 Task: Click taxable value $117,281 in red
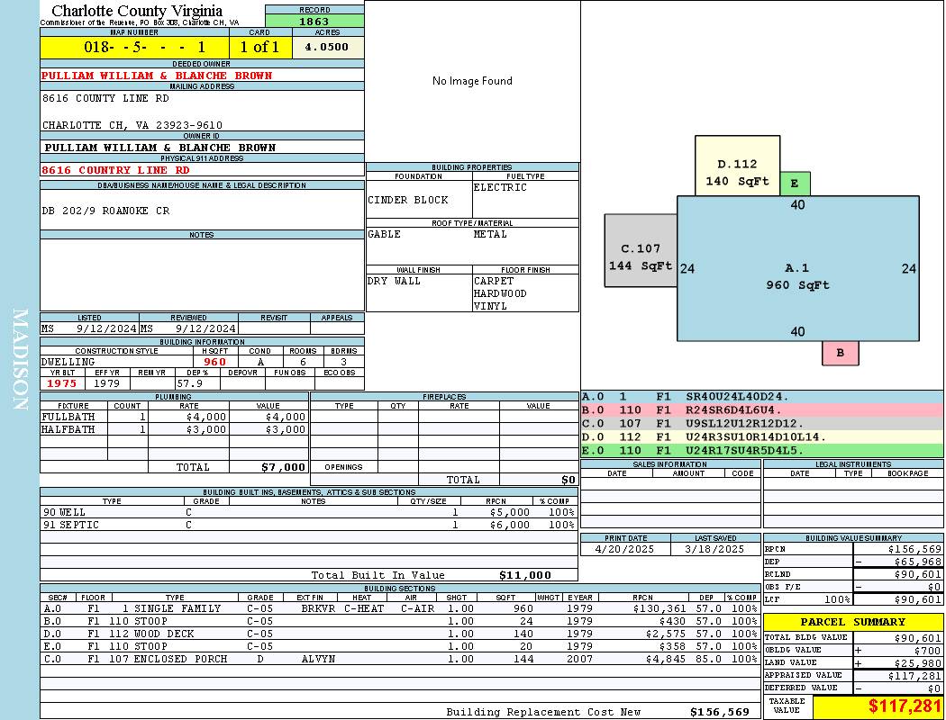click(x=905, y=706)
